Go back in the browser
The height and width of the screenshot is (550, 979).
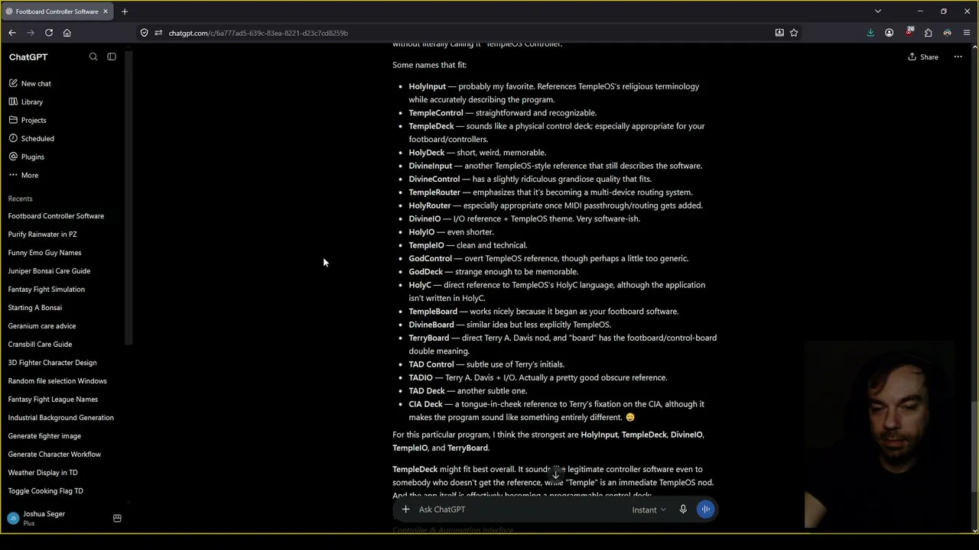12,33
